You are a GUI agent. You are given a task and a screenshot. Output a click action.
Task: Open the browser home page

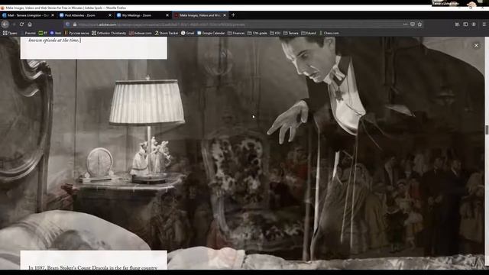pos(30,24)
